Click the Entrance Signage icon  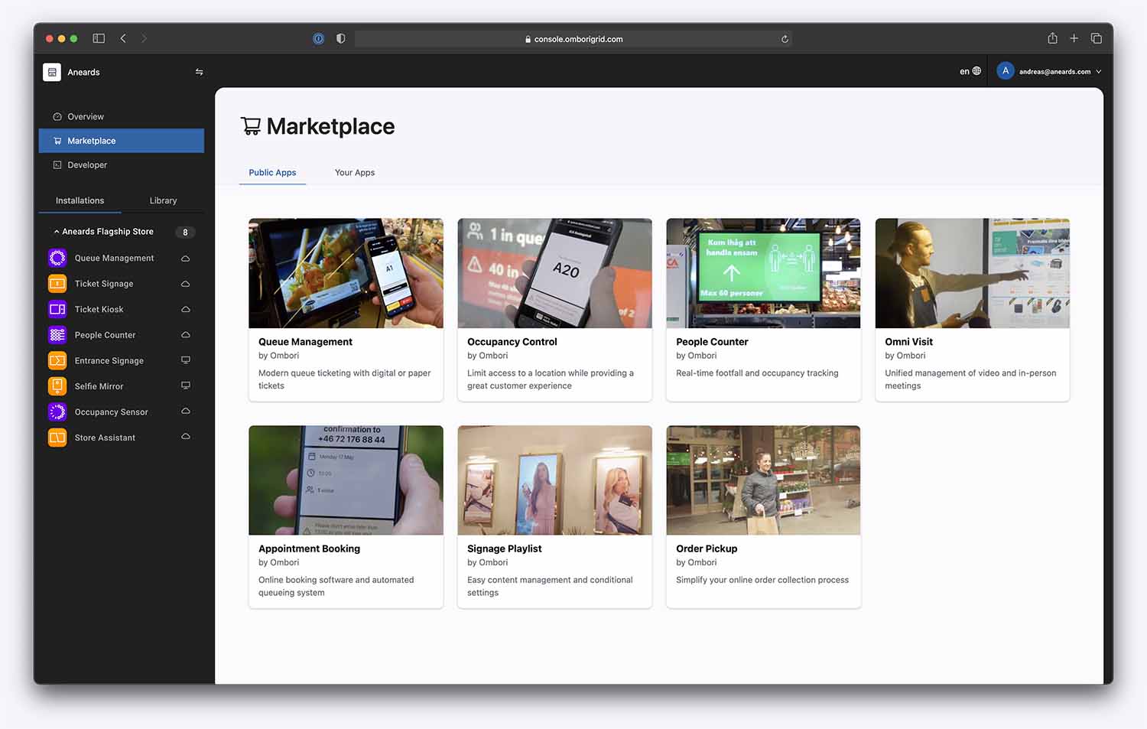57,360
